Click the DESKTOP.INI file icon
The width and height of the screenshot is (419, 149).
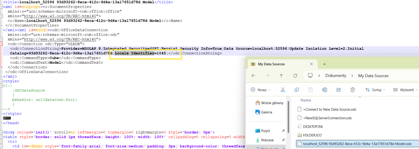point(300,126)
